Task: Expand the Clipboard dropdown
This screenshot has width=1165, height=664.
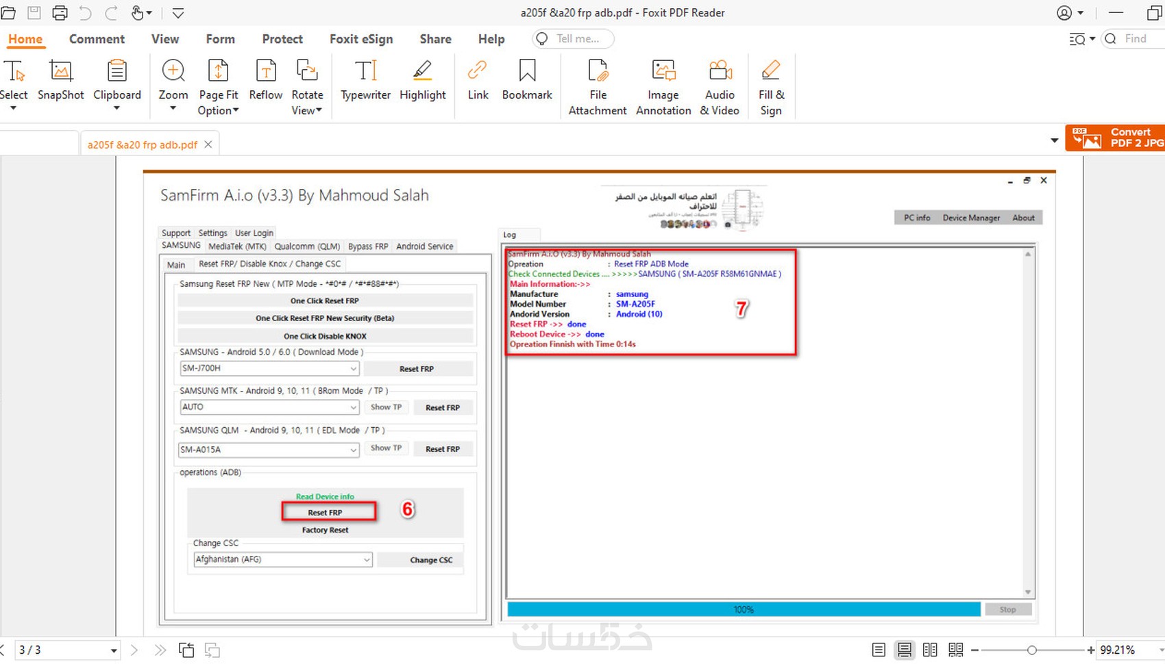Action: (x=117, y=108)
